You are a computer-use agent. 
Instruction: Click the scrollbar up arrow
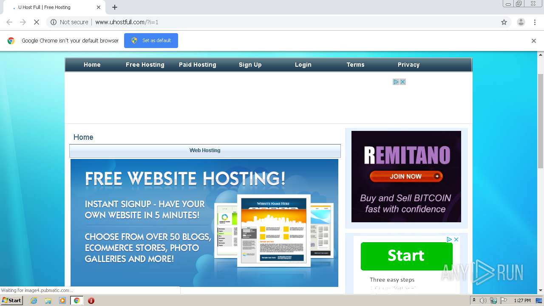(x=541, y=55)
